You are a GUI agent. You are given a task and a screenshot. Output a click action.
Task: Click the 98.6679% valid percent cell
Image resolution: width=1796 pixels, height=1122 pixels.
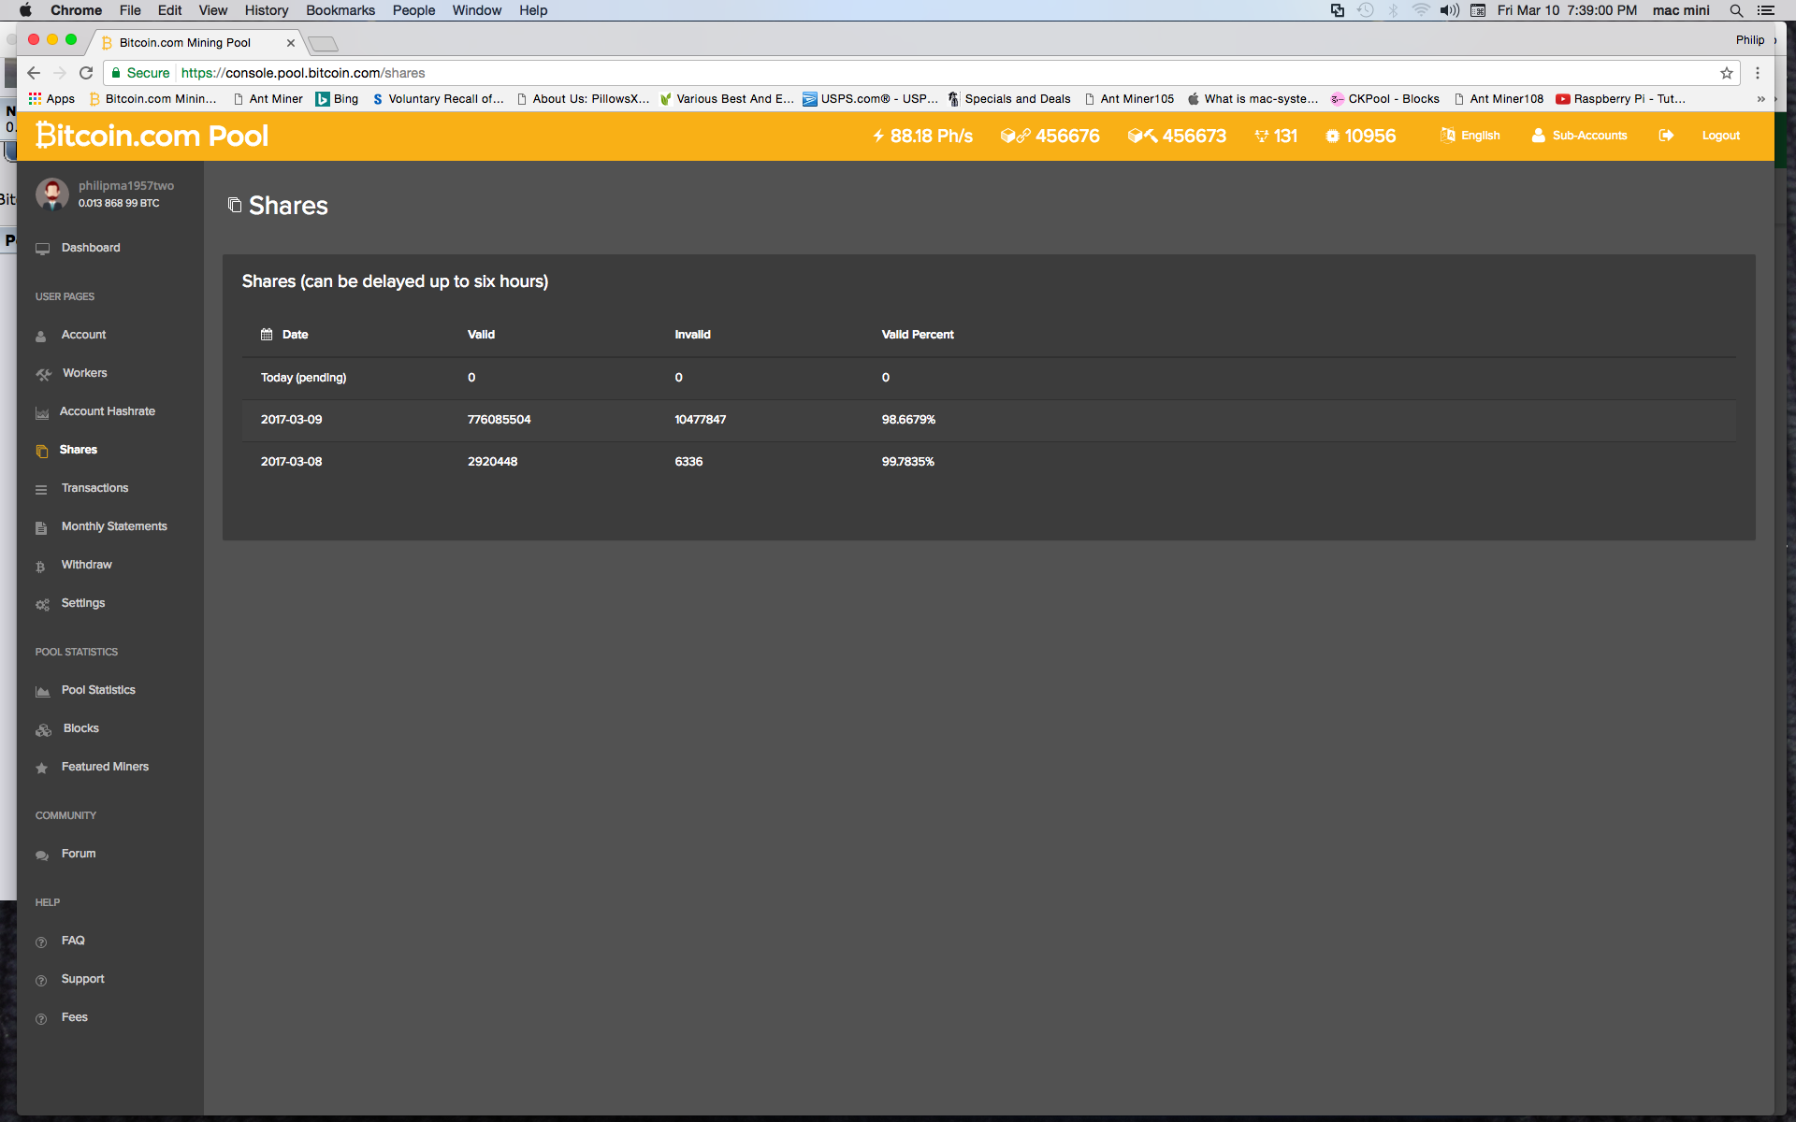click(908, 420)
